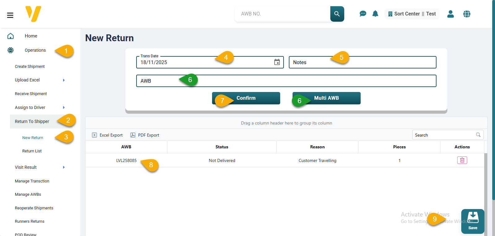Open the hamburger menu icon
495x236 pixels.
[10, 15]
